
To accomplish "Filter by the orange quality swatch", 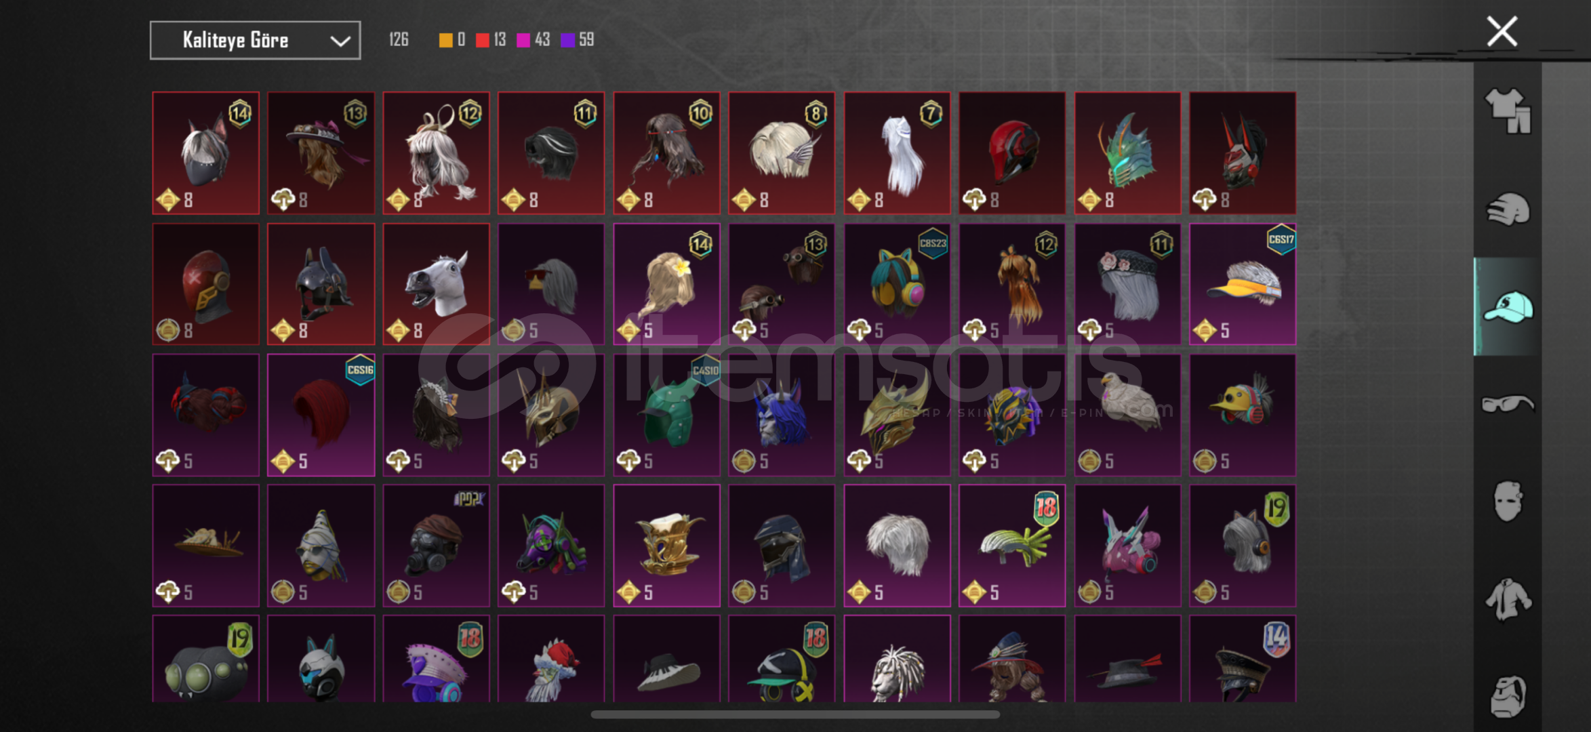I will coord(445,40).
